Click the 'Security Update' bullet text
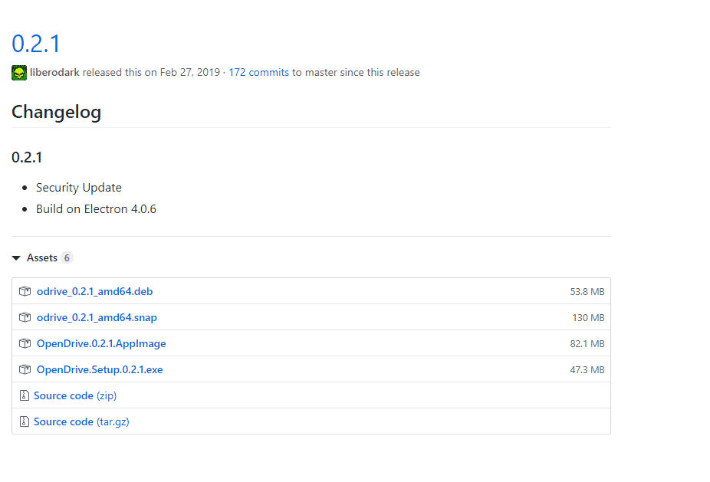This screenshot has height=482, width=710. 79,188
